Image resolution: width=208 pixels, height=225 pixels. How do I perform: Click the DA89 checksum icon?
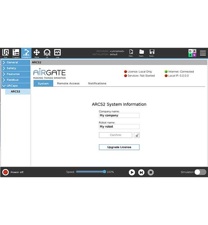pos(192,53)
